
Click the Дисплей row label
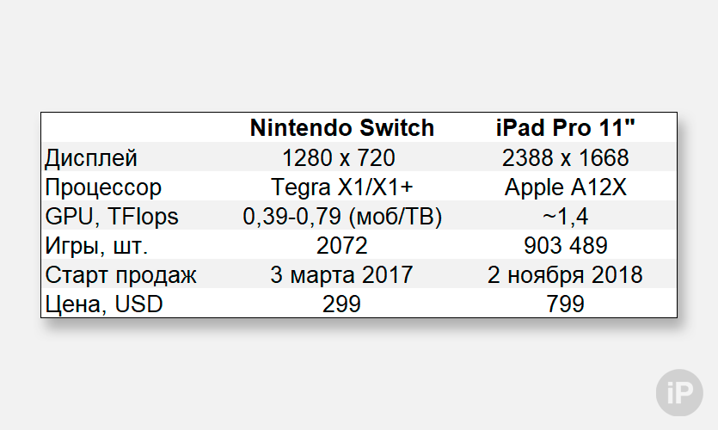click(91, 158)
